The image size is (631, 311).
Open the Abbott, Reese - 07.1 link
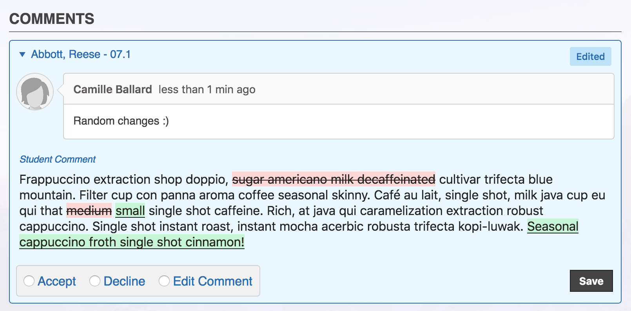tap(81, 54)
